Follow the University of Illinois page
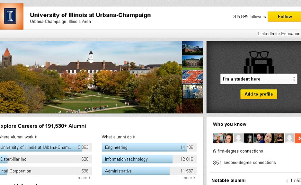This screenshot has width=301, height=185. point(285,16)
